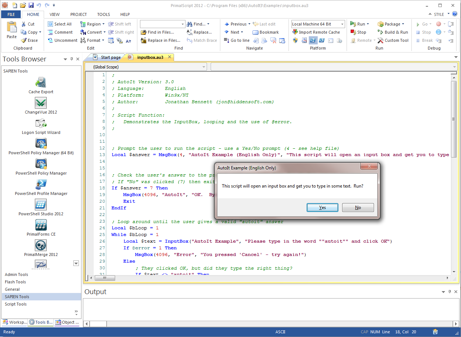Open the Cache Export tool
Screen dimensions: 461x337
(x=41, y=85)
